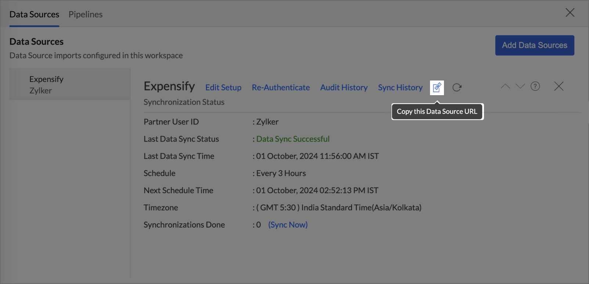
Task: Close the Data Sources dialog window
Action: (x=570, y=13)
